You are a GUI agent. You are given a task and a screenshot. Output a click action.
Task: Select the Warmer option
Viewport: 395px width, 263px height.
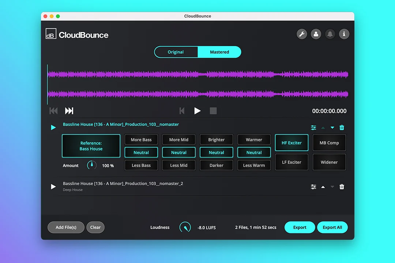(254, 140)
